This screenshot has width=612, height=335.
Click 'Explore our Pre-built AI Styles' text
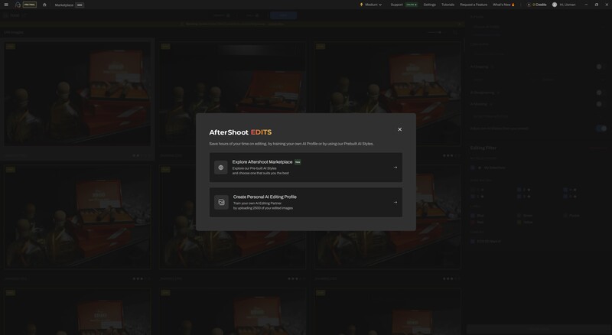pos(255,168)
